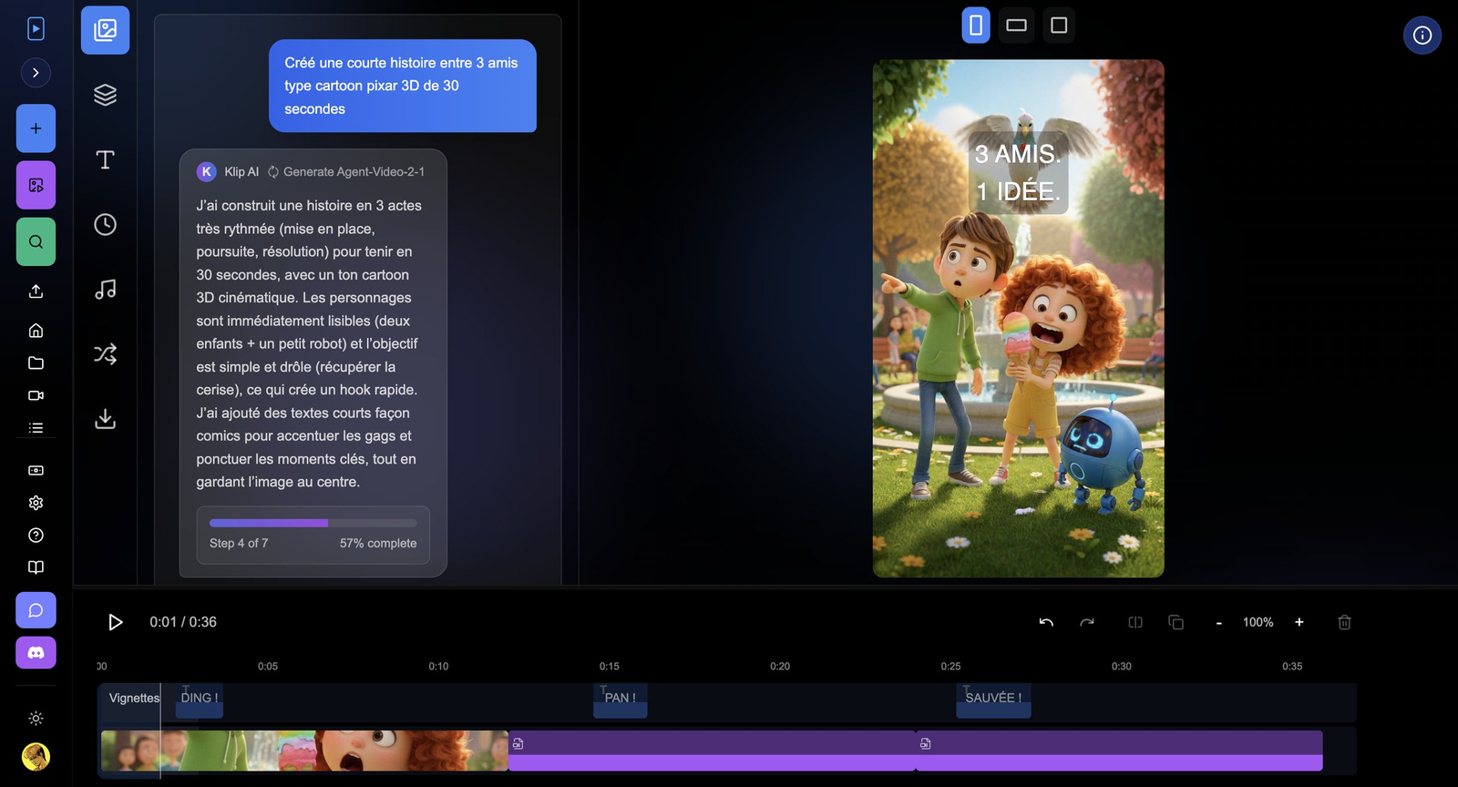Click the download export icon
1458x787 pixels.
[105, 419]
